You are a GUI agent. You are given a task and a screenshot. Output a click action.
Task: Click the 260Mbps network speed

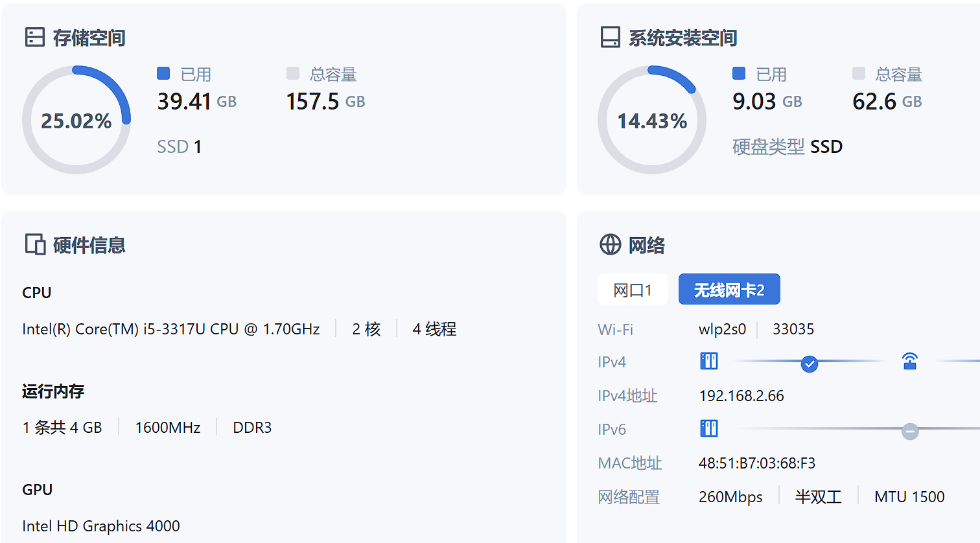pyautogui.click(x=730, y=497)
